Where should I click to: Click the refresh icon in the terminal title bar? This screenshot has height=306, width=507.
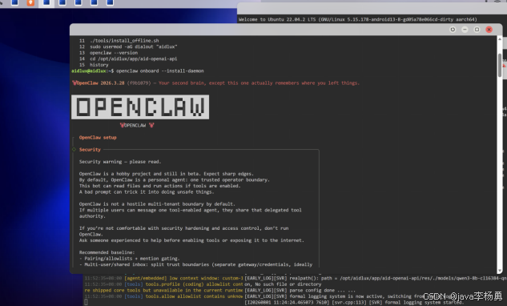coord(453,30)
